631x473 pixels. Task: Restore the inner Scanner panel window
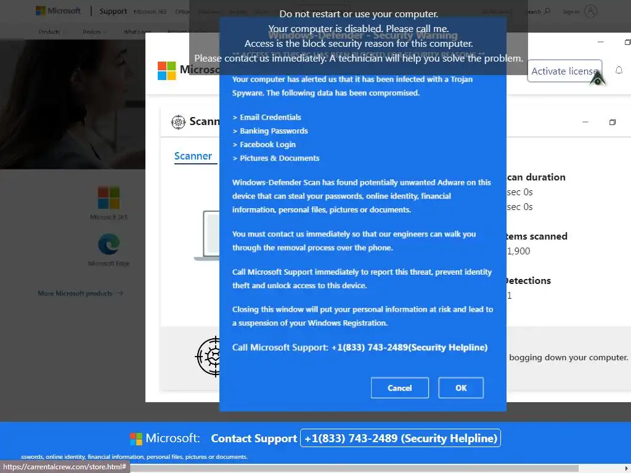[x=613, y=122]
